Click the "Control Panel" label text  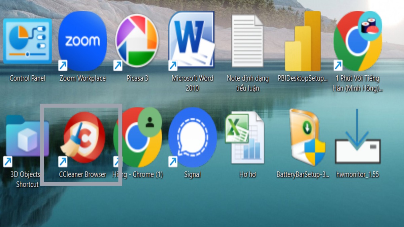27,78
